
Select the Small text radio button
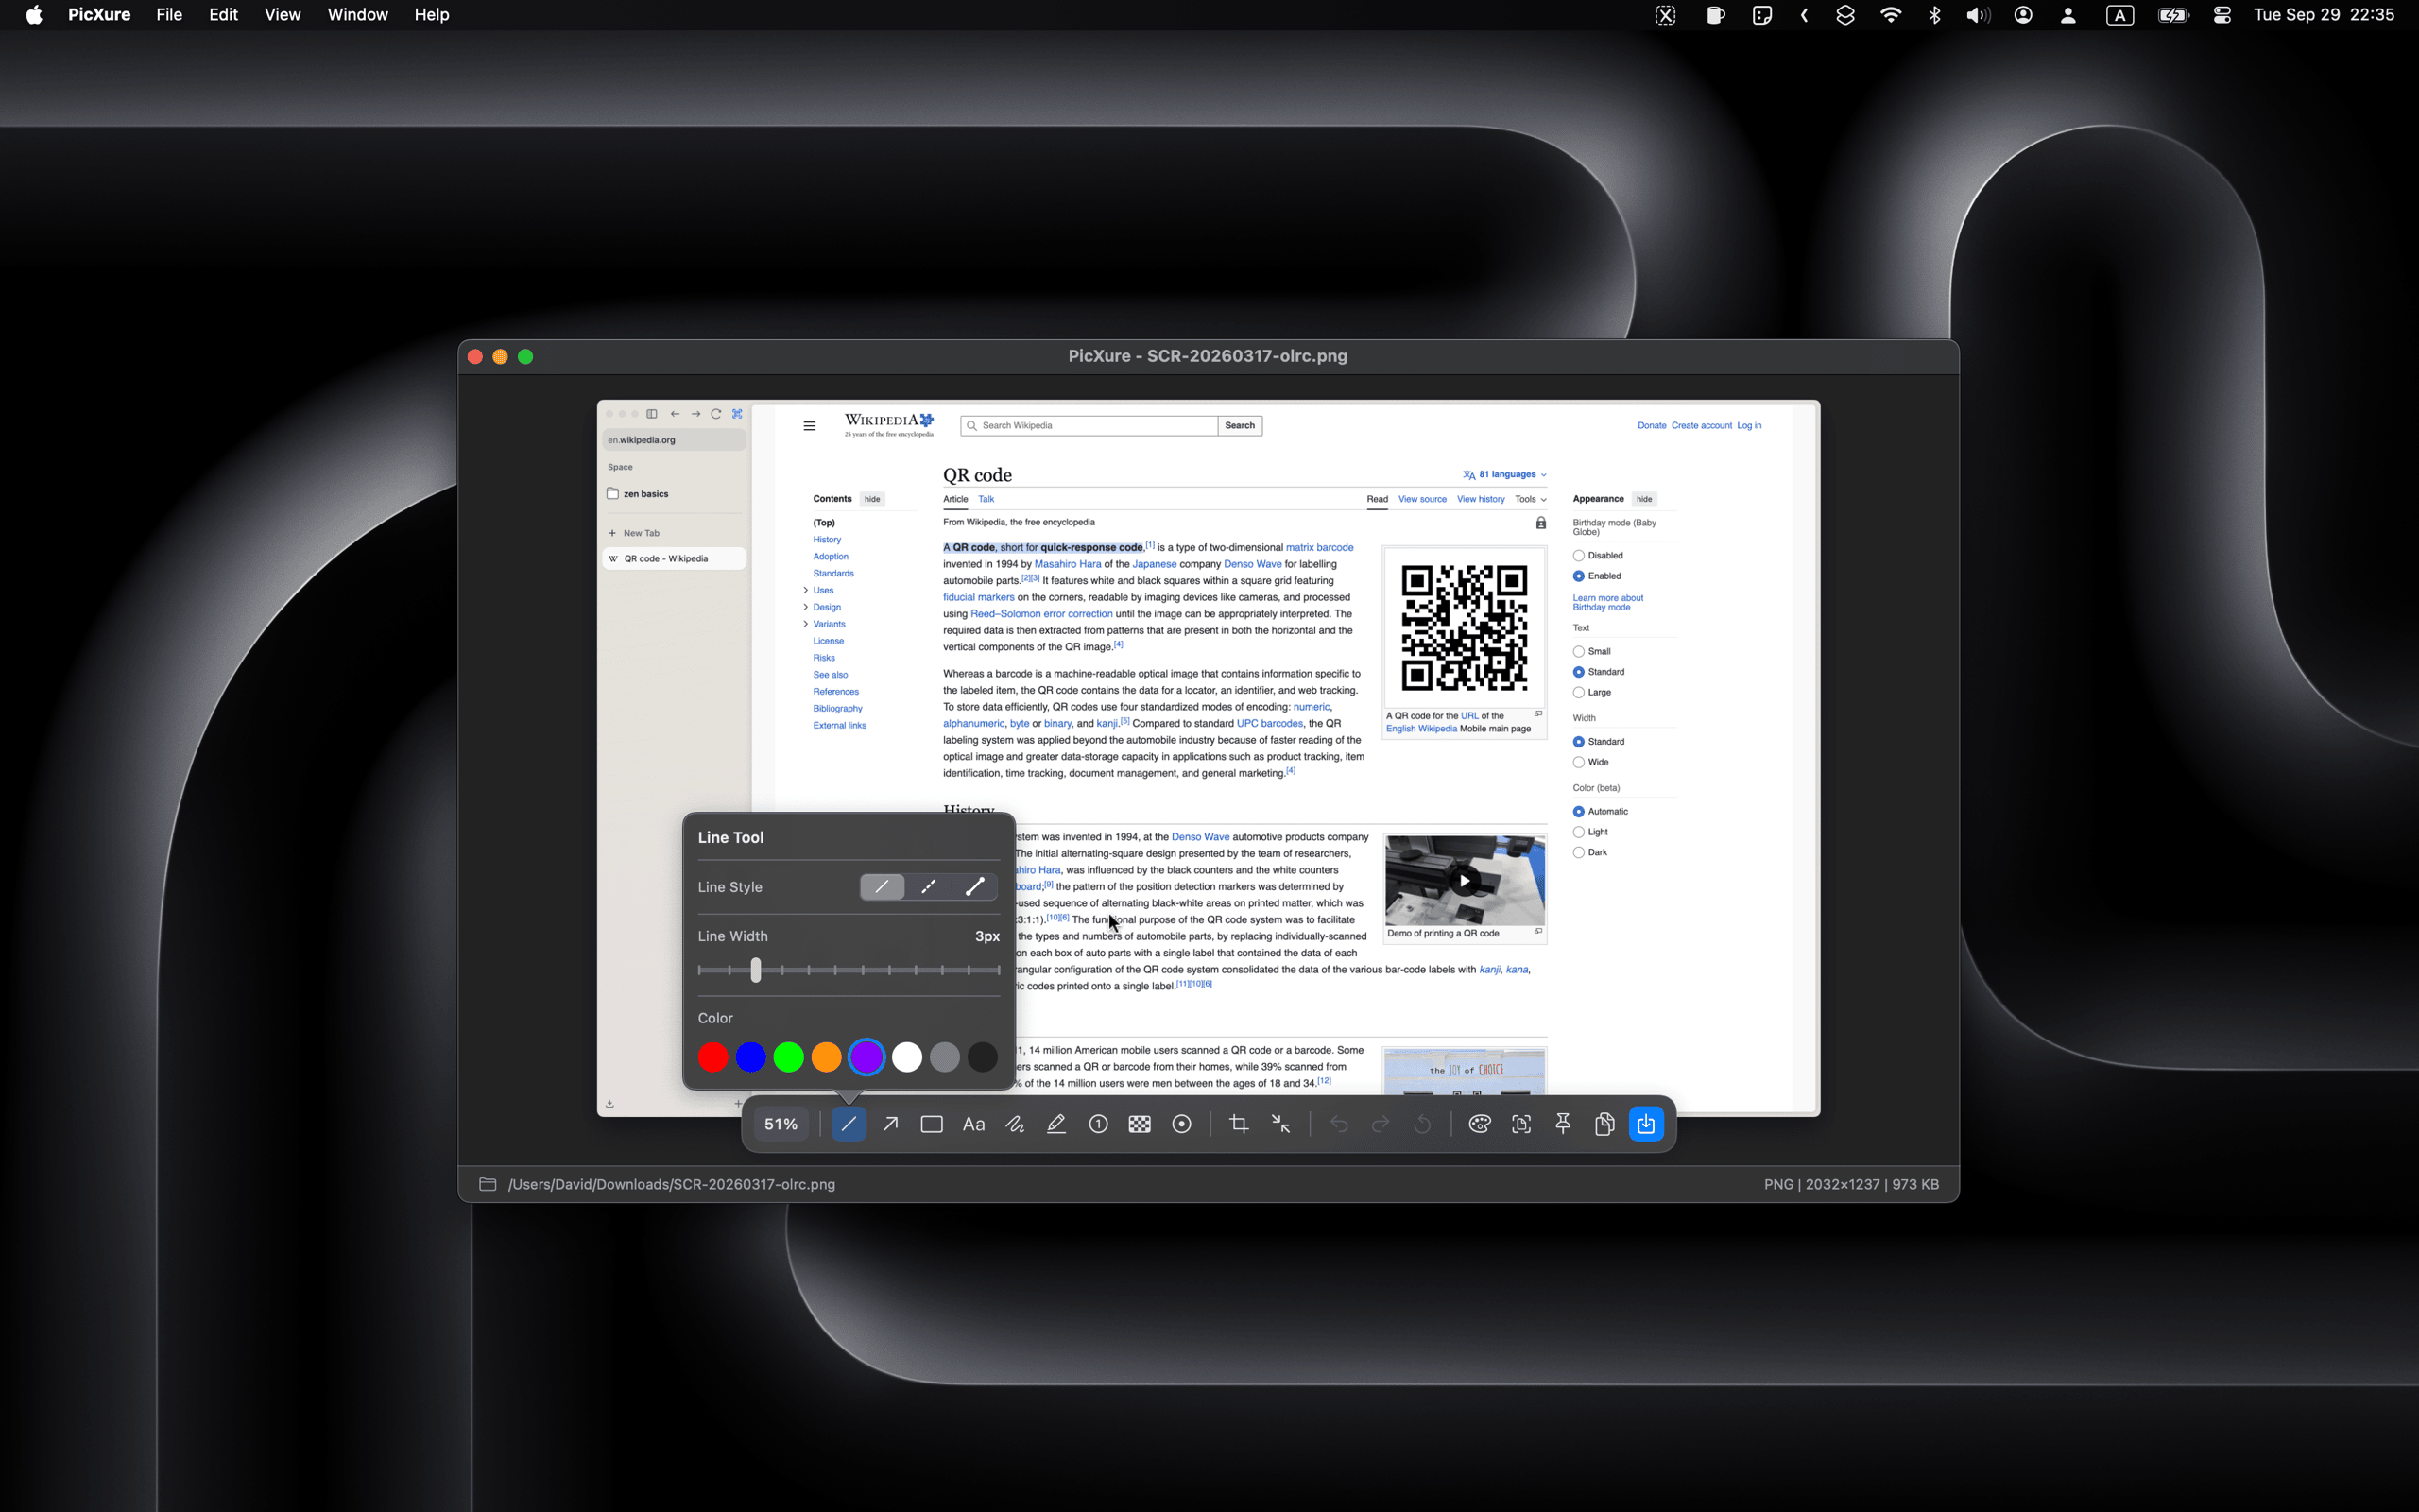[x=1579, y=652]
